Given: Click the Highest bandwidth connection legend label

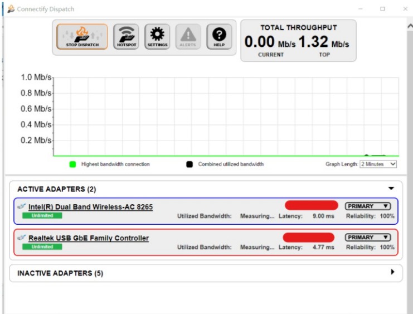Looking at the screenshot, I should tap(115, 164).
